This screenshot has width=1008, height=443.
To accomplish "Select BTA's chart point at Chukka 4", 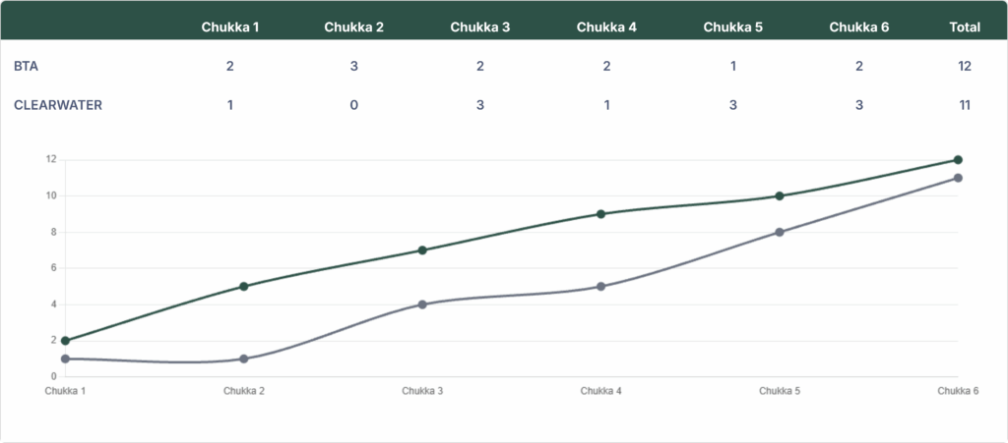I will click(600, 214).
